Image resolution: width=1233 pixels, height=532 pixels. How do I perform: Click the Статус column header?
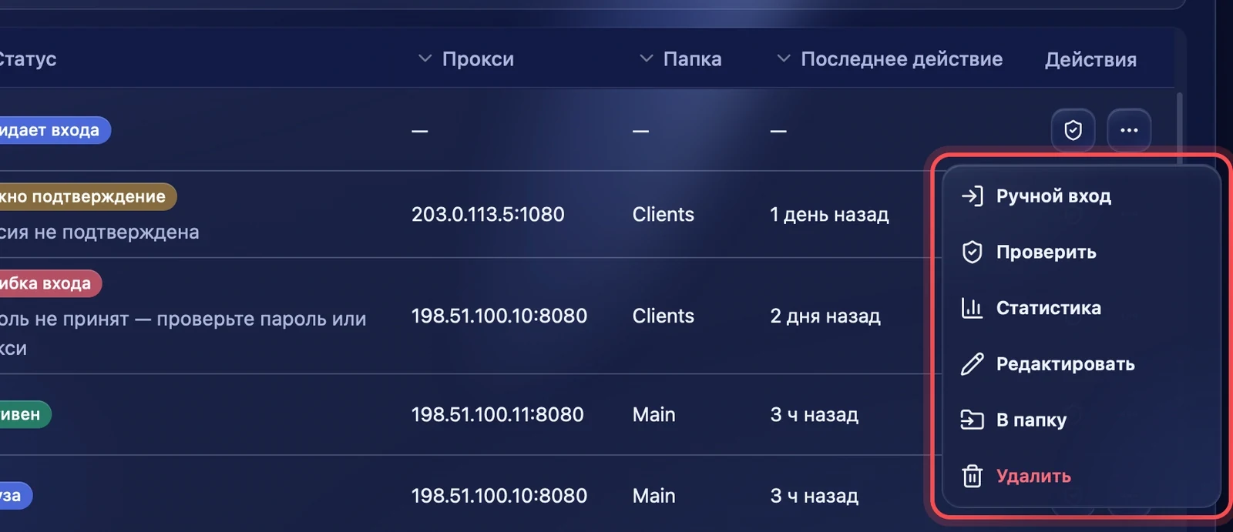pos(28,59)
